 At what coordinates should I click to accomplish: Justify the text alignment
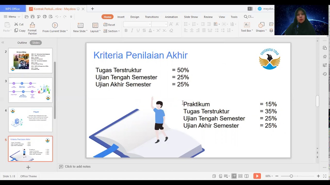coord(204,31)
